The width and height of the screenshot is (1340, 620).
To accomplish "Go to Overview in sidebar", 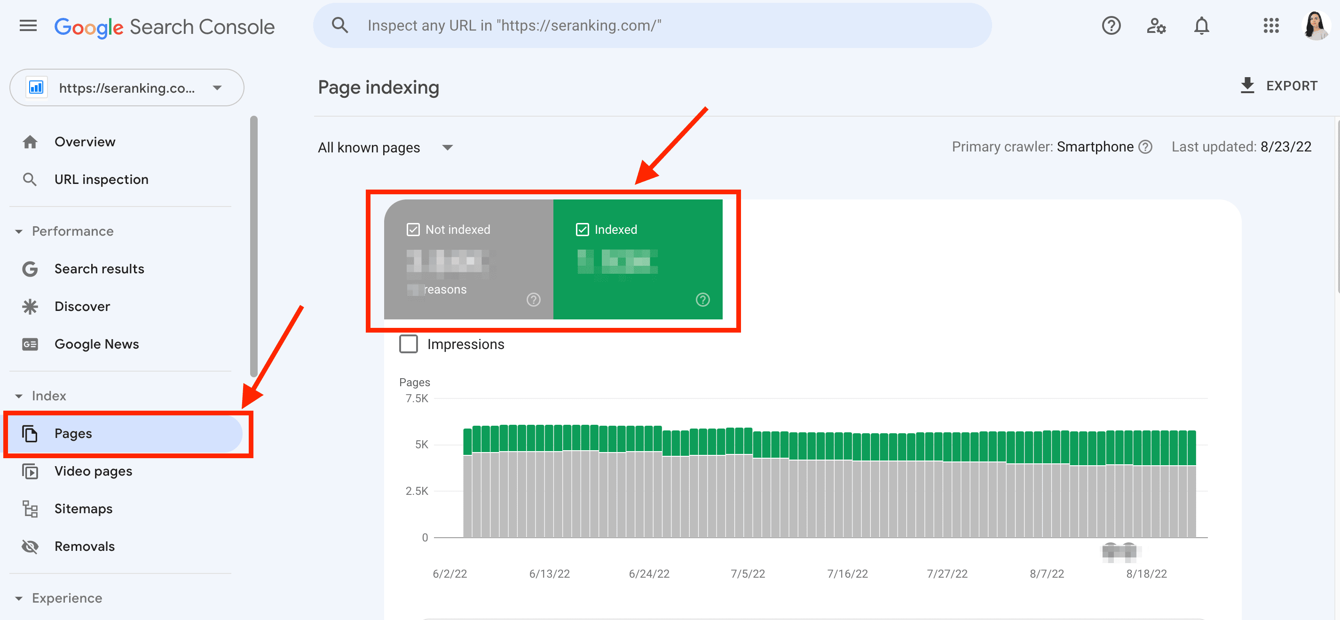I will pos(85,142).
